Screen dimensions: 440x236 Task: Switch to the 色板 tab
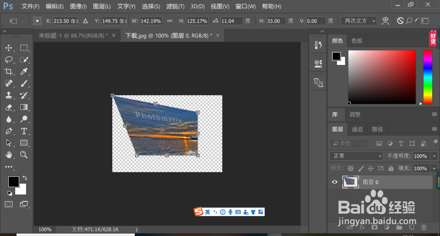point(357,41)
